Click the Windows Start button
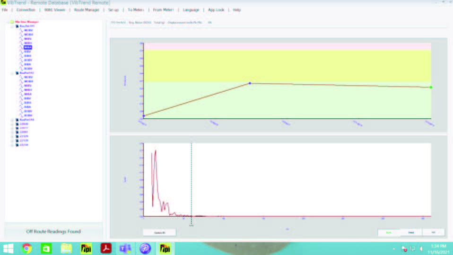Image resolution: width=453 pixels, height=255 pixels. coord(9,248)
